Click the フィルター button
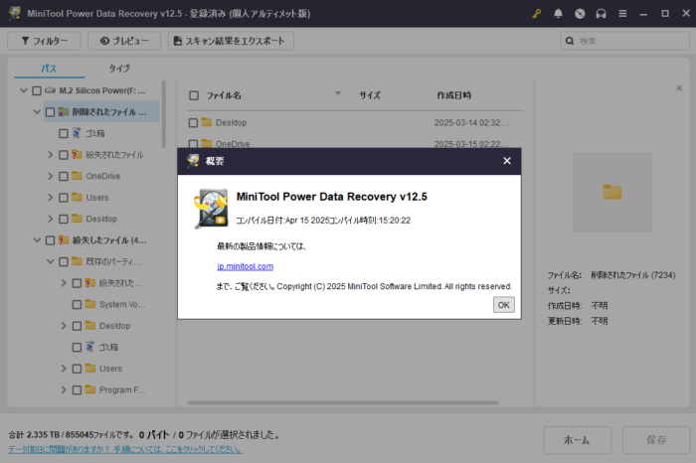Viewport: 696px width, 463px height. click(45, 41)
